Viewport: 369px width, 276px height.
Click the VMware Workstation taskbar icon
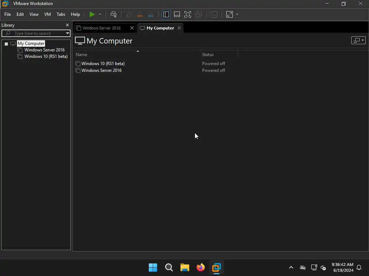click(x=216, y=267)
